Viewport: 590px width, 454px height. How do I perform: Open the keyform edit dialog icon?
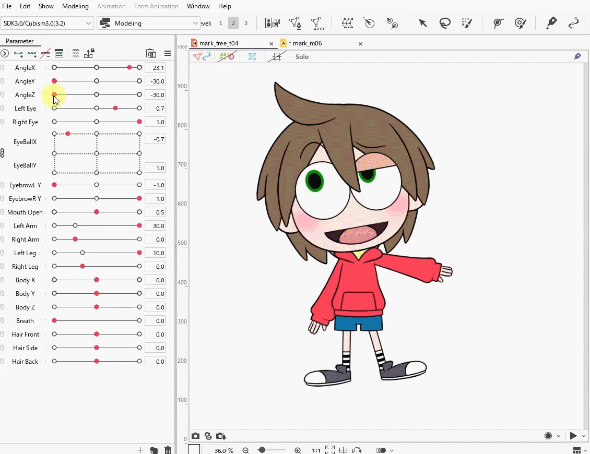(x=59, y=53)
